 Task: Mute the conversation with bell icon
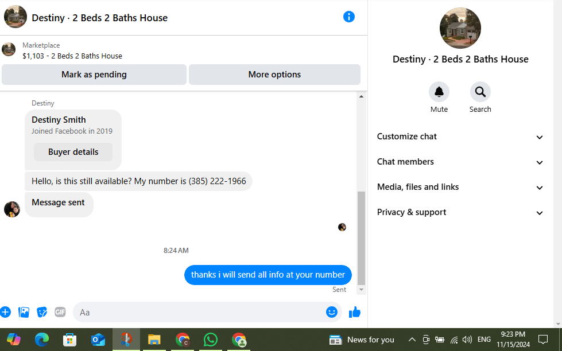coord(439,92)
